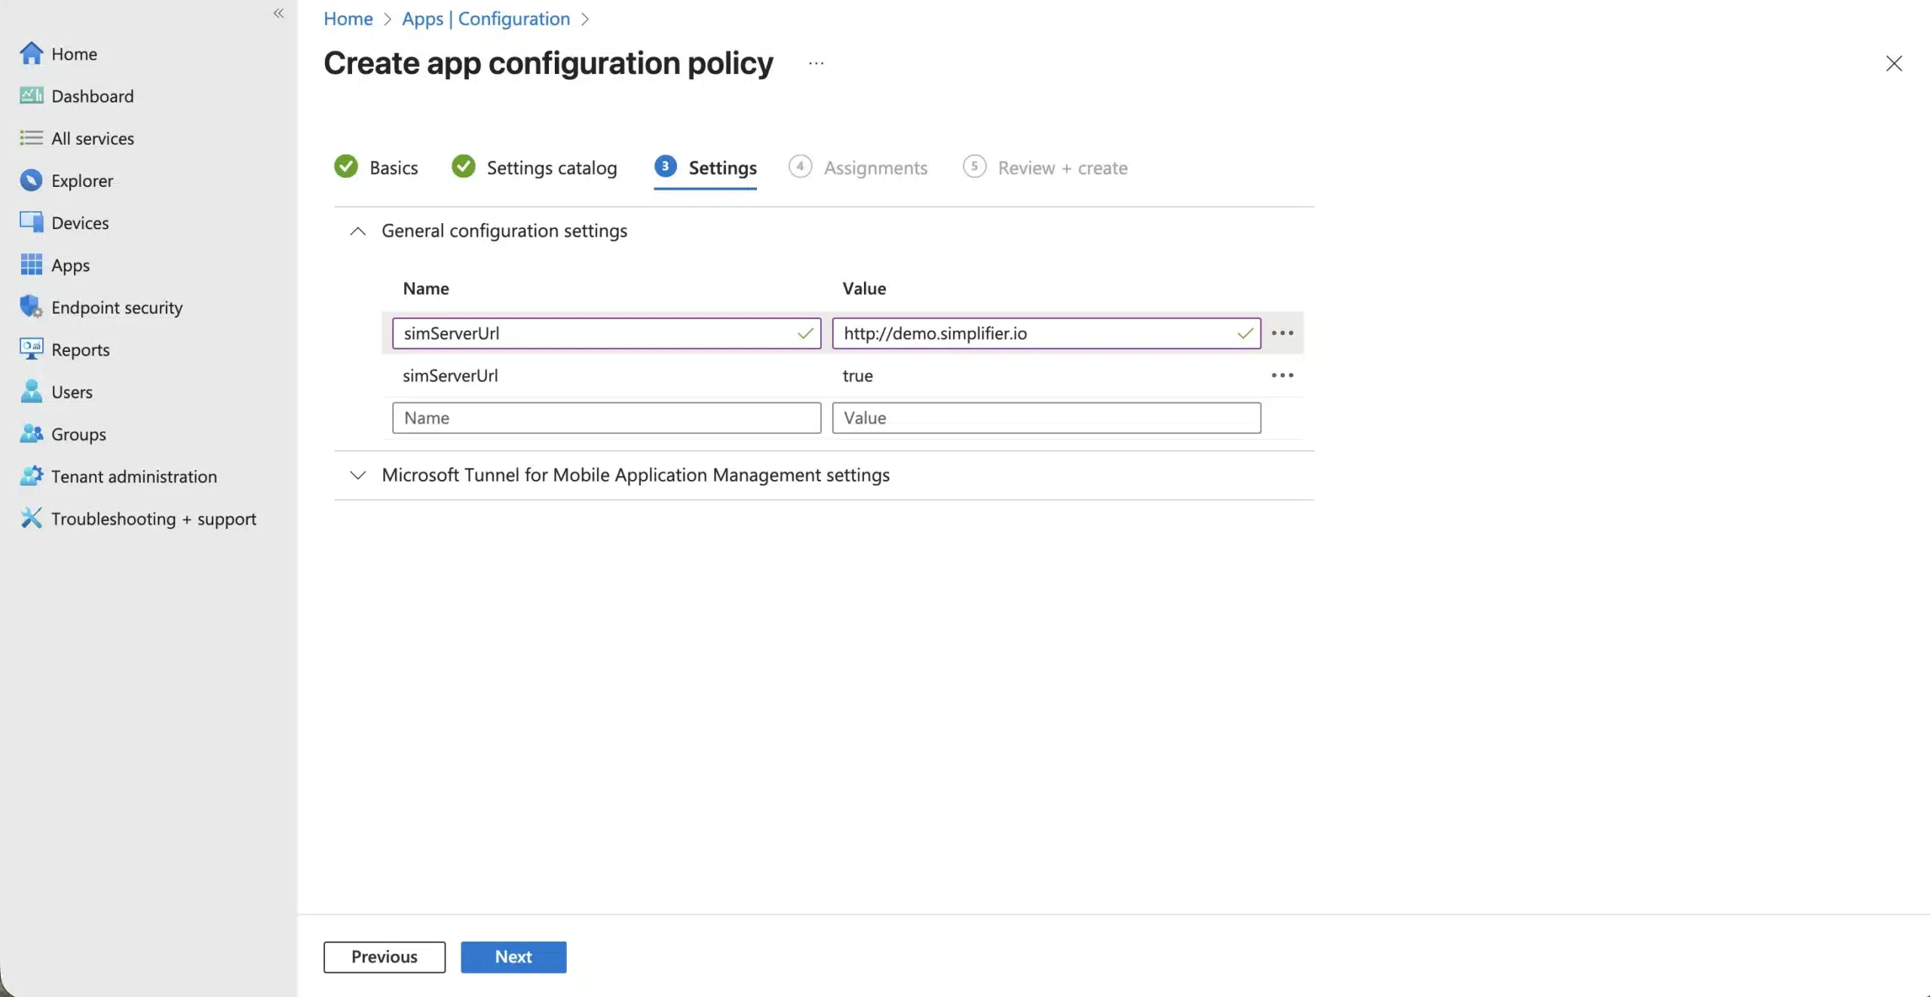
Task: Follow Apps | Configuration breadcrumb link
Action: [486, 19]
